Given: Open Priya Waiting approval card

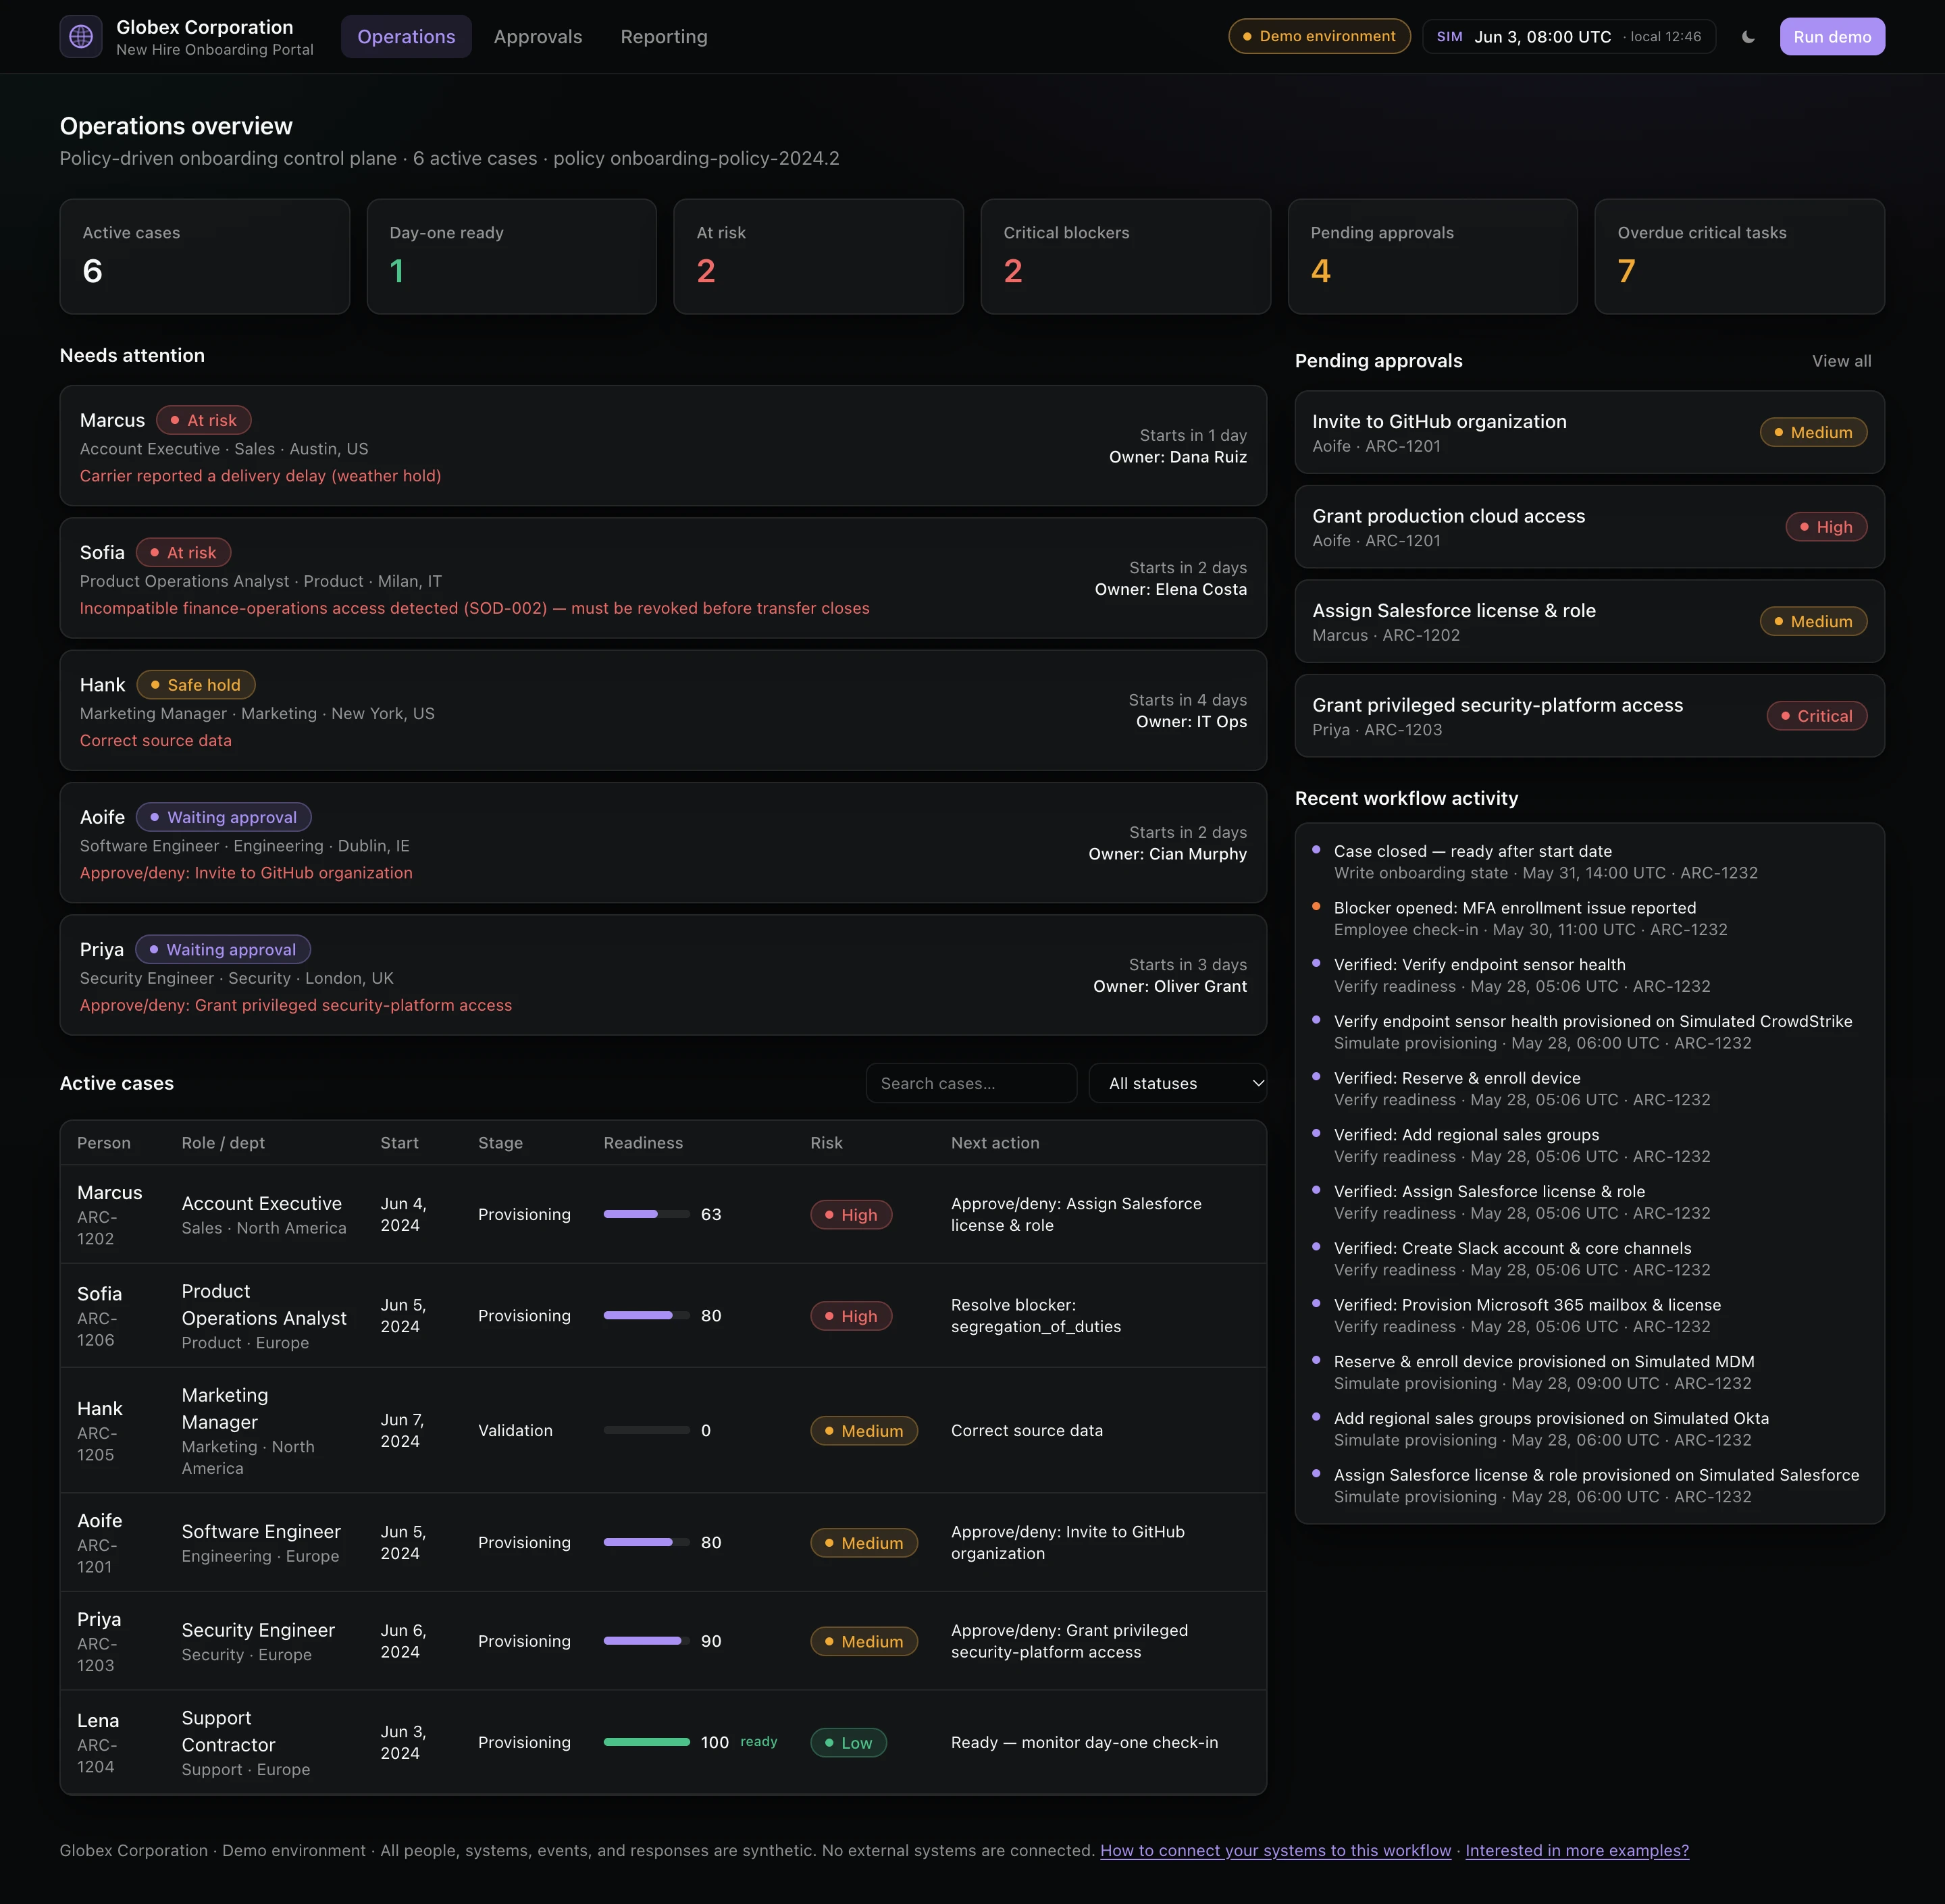Looking at the screenshot, I should click(x=663, y=975).
